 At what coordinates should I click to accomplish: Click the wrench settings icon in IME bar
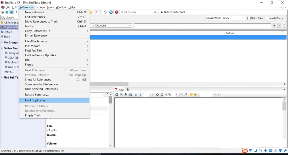point(285,151)
